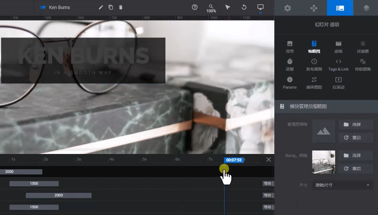The width and height of the screenshot is (378, 215).
Task: Open the 过滤器 filter section
Action: [x=363, y=47]
